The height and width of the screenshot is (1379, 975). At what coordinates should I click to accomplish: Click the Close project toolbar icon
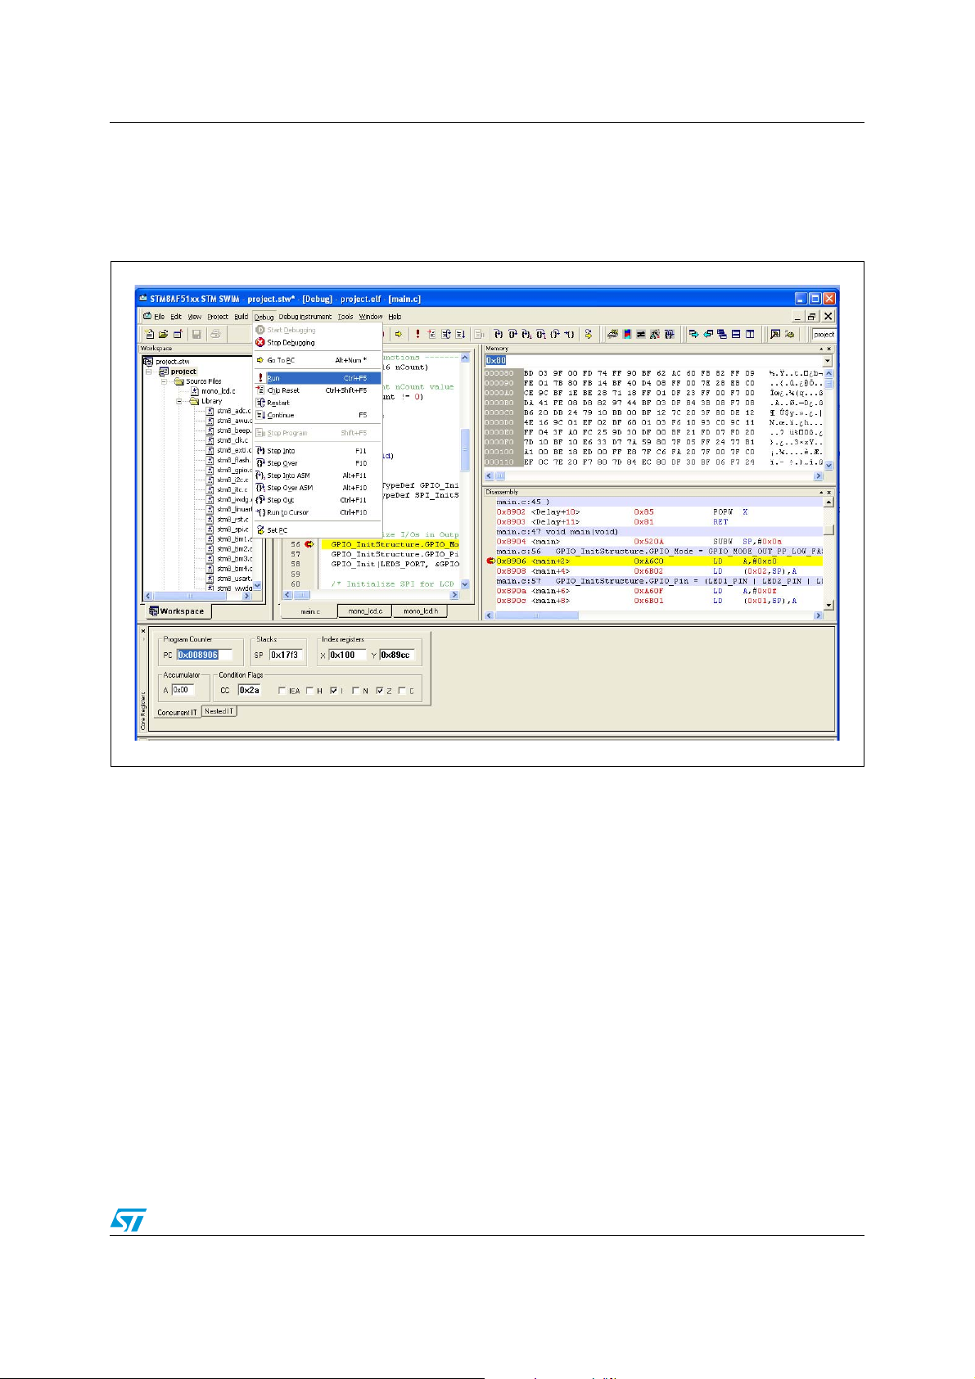[x=178, y=334]
